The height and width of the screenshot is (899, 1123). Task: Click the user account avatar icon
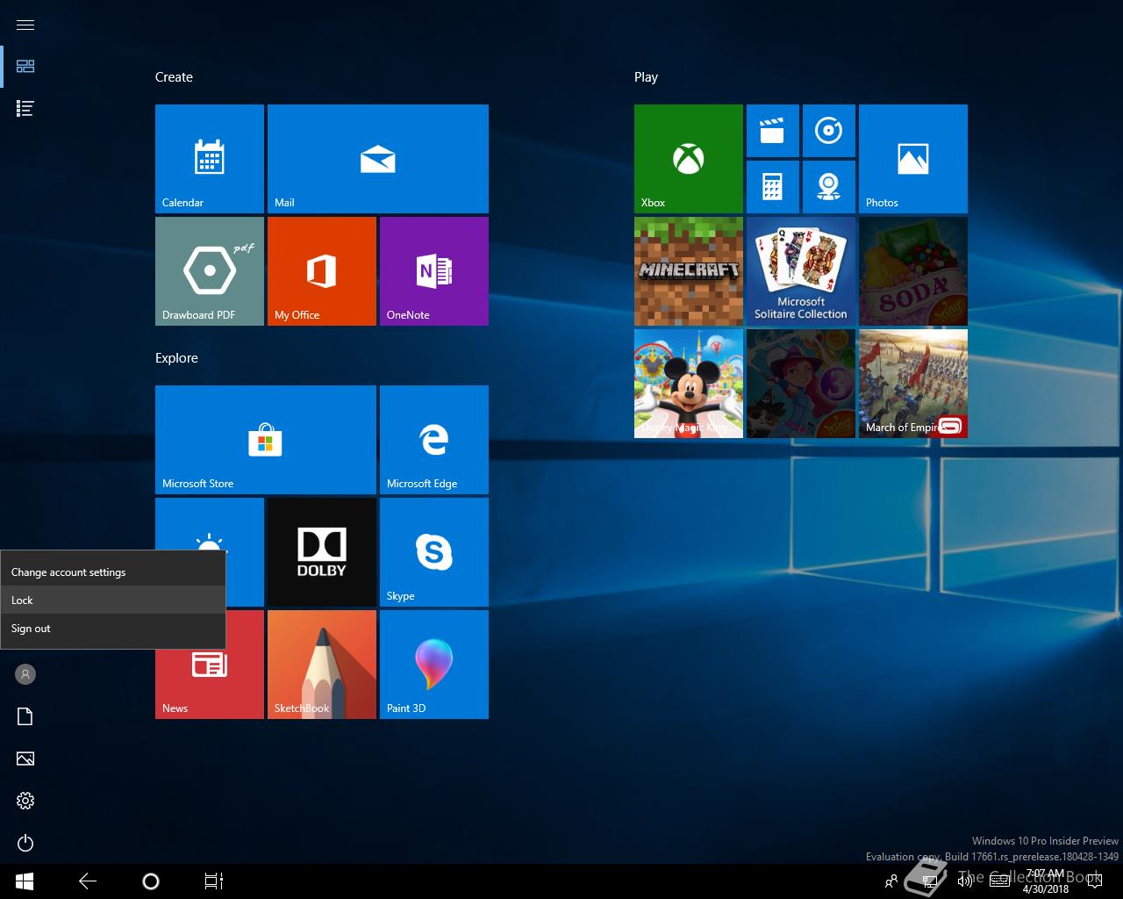25,674
